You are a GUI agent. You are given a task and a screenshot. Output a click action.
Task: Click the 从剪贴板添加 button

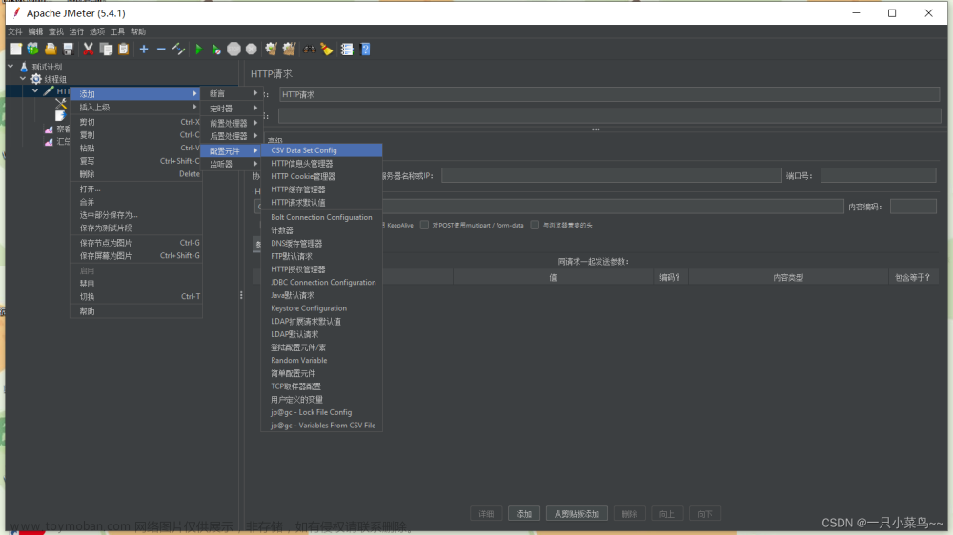577,514
